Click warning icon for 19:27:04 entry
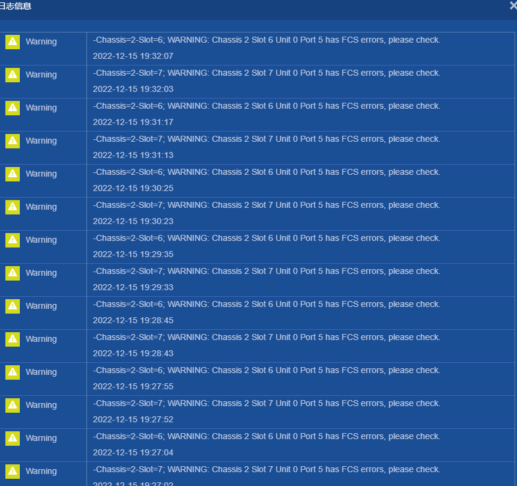This screenshot has height=486, width=517. coord(13,438)
